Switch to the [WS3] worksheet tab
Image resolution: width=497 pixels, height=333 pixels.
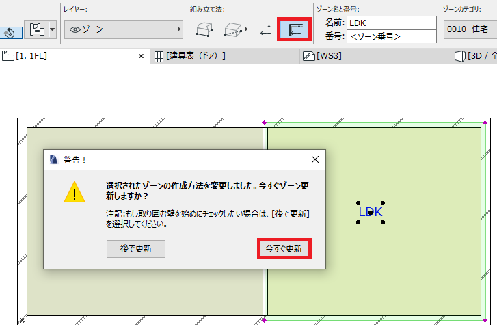375,56
